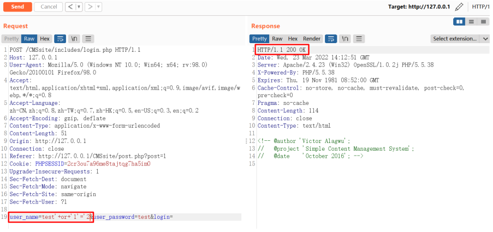Switch Request view to Pretty tab
493x232 pixels.
pyautogui.click(x=11, y=39)
